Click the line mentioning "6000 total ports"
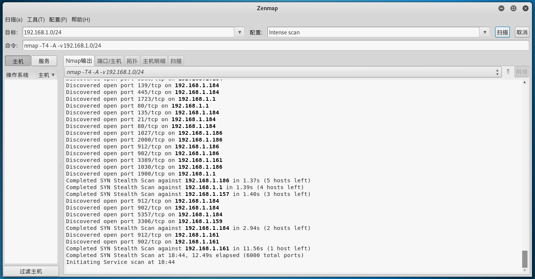Viewport: 535px width, 279px height. tap(185, 255)
